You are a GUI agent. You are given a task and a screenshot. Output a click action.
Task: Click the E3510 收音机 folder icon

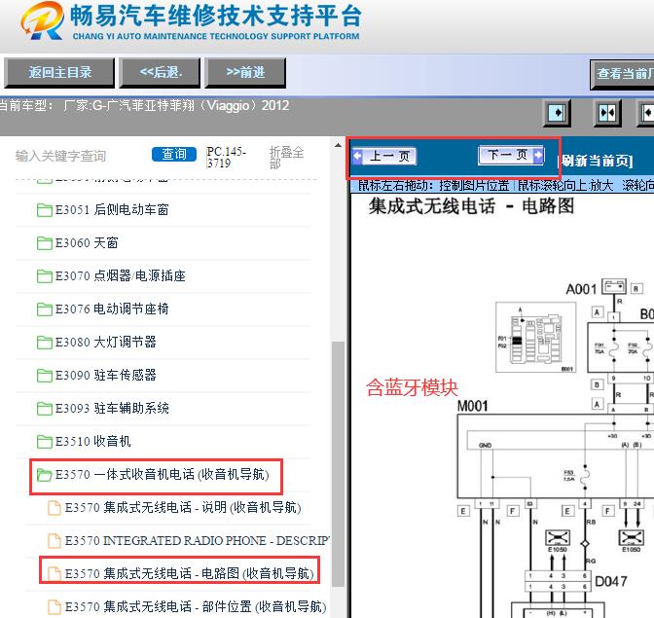click(x=44, y=441)
